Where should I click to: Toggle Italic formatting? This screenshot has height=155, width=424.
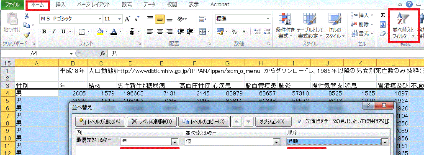pos(54,32)
